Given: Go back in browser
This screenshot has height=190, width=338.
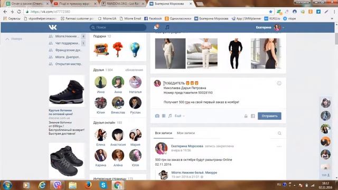Looking at the screenshot, I should 5,12.
